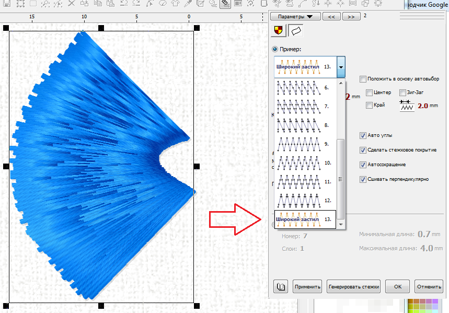Open the book help icon button

point(281,286)
